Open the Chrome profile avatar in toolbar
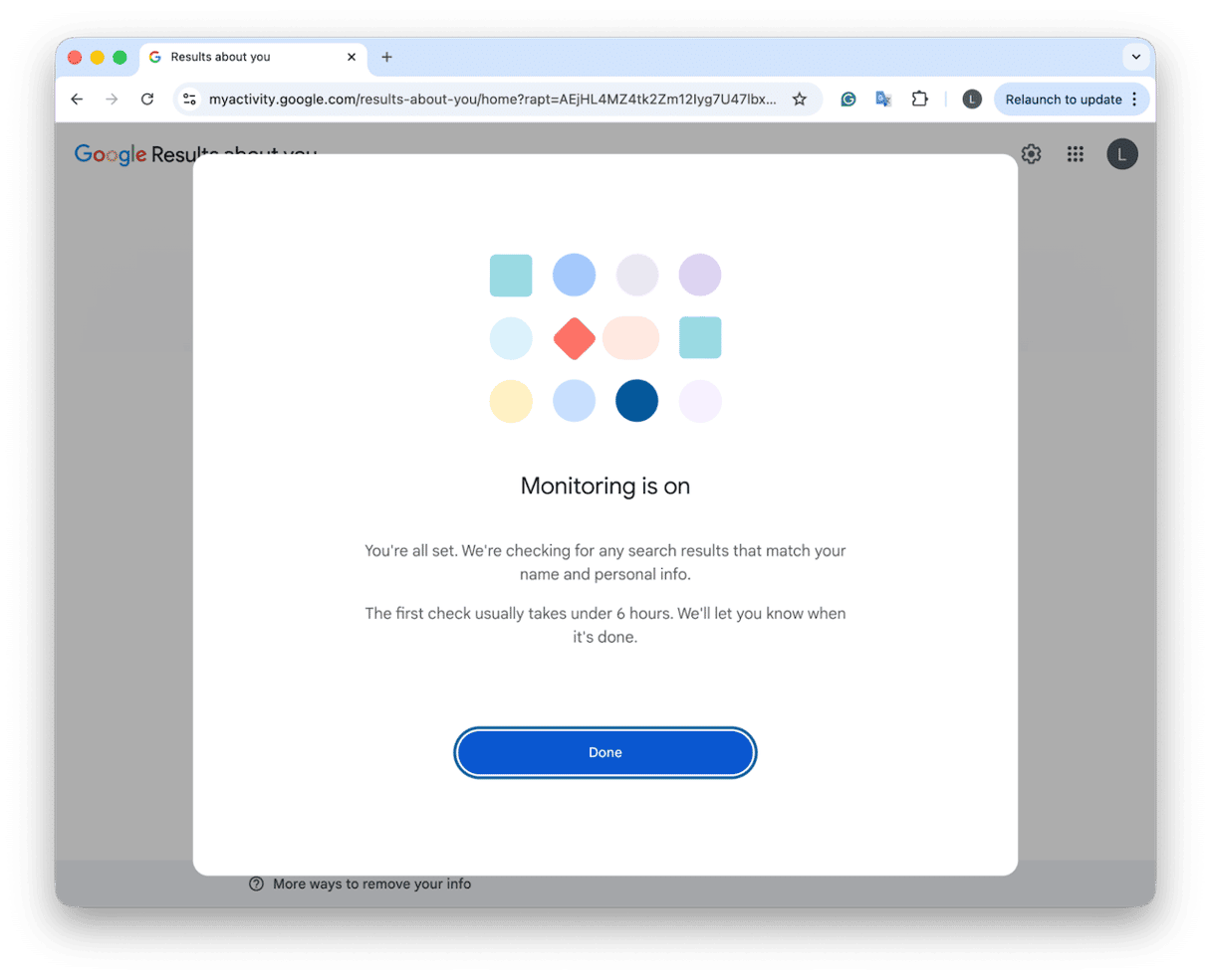 [971, 98]
